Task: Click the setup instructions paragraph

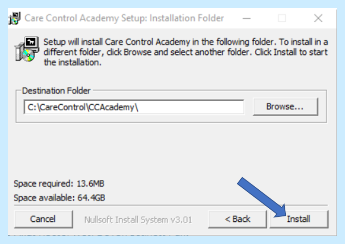Action: click(185, 52)
